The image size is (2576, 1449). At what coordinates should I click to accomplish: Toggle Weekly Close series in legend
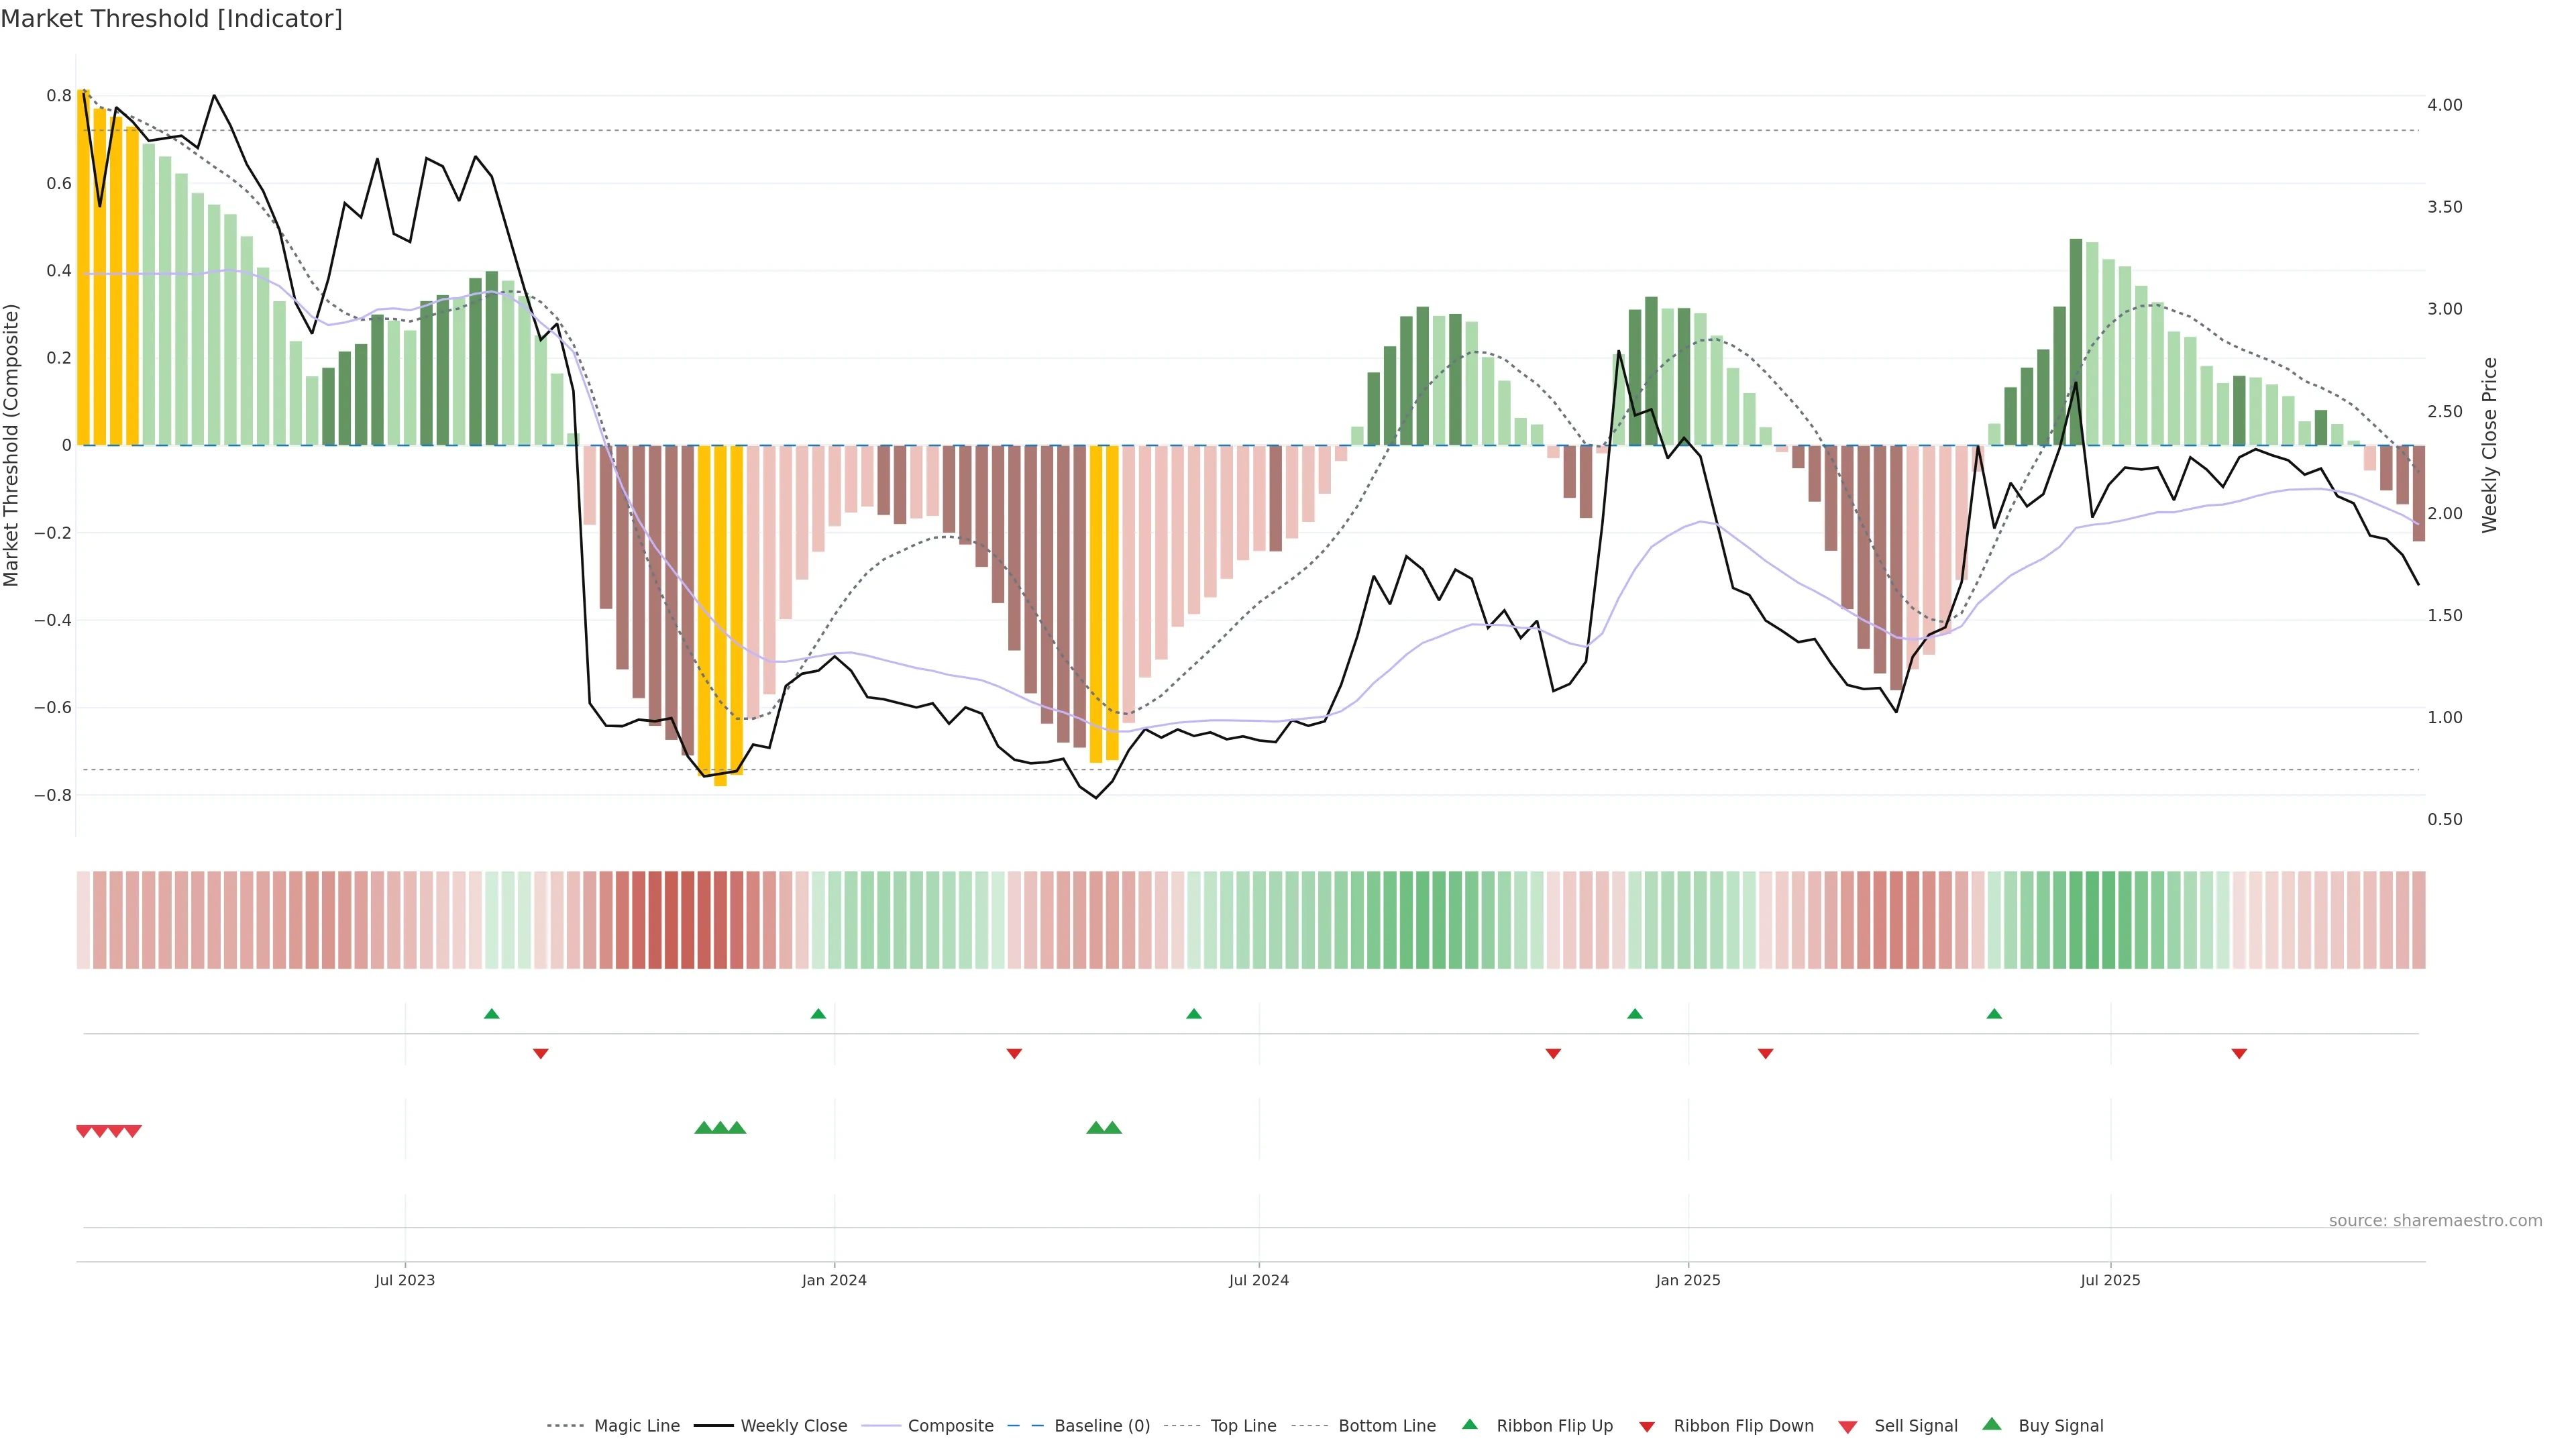coord(793,1426)
